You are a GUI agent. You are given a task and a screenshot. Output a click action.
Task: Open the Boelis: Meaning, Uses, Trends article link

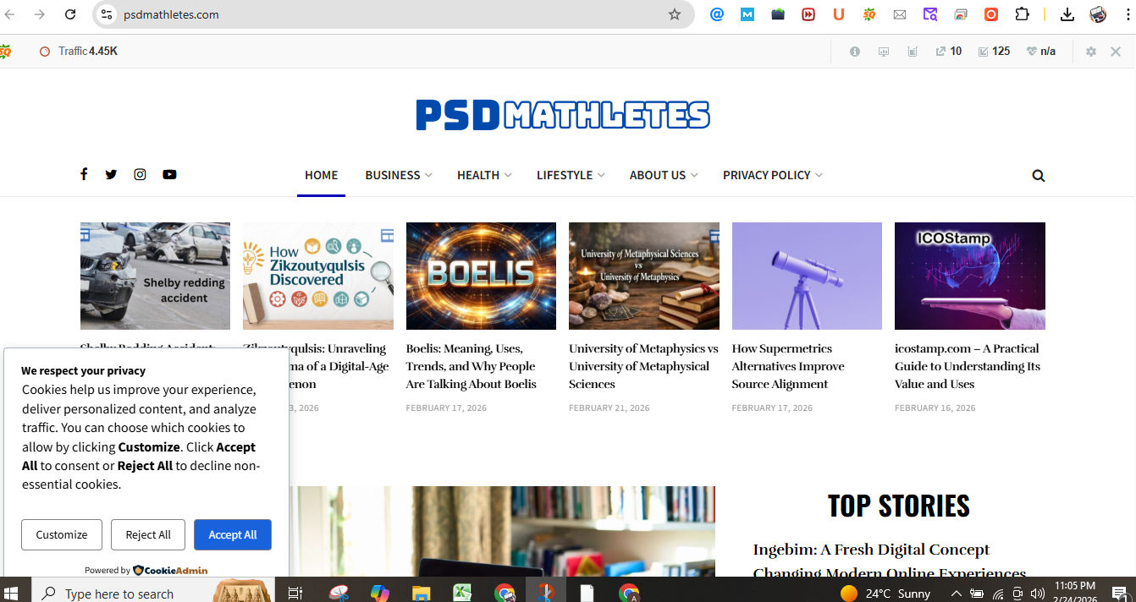pyautogui.click(x=471, y=366)
